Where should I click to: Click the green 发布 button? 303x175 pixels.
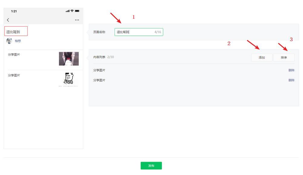151,166
